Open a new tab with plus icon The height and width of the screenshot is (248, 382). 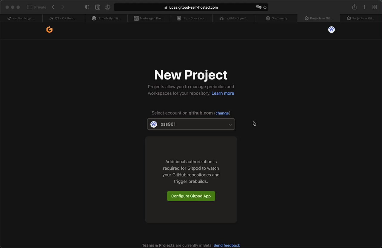click(x=364, y=7)
